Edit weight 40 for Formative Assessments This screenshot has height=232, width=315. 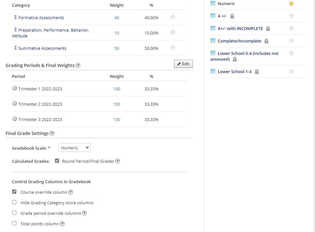point(116,18)
